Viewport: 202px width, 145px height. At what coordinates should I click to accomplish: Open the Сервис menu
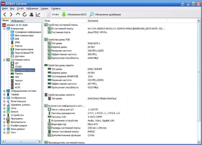[x=45, y=9]
